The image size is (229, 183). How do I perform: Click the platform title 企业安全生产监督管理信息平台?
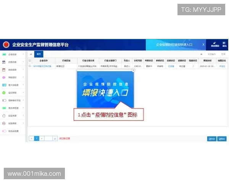point(40,45)
